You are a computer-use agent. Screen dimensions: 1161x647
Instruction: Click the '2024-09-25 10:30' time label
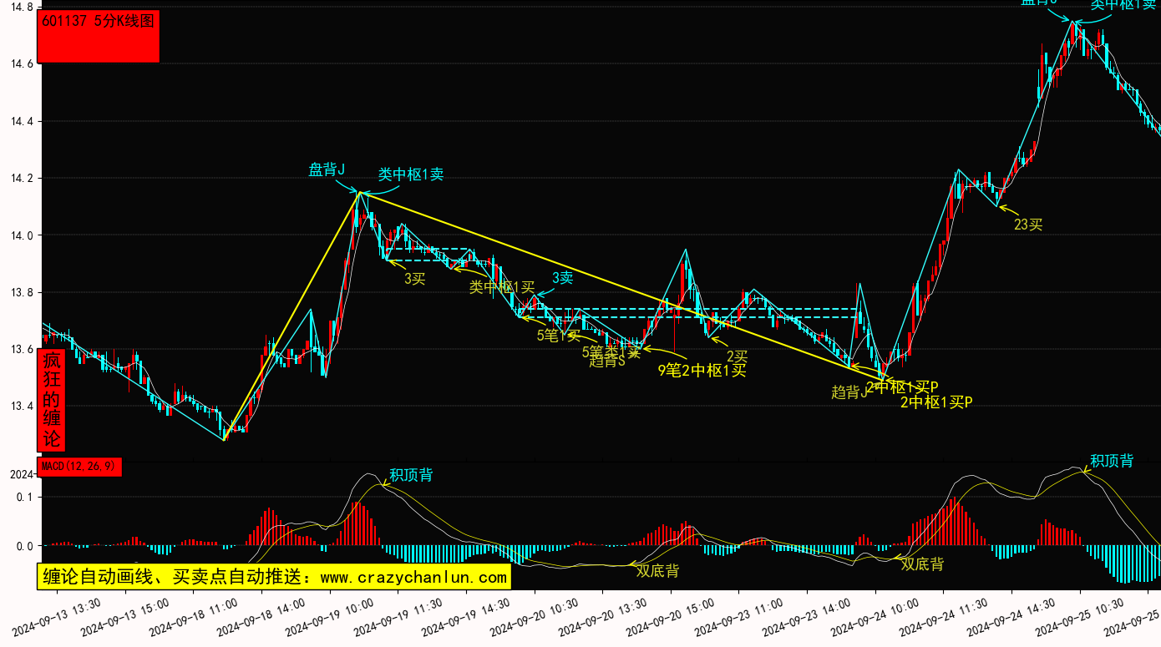point(1080,617)
